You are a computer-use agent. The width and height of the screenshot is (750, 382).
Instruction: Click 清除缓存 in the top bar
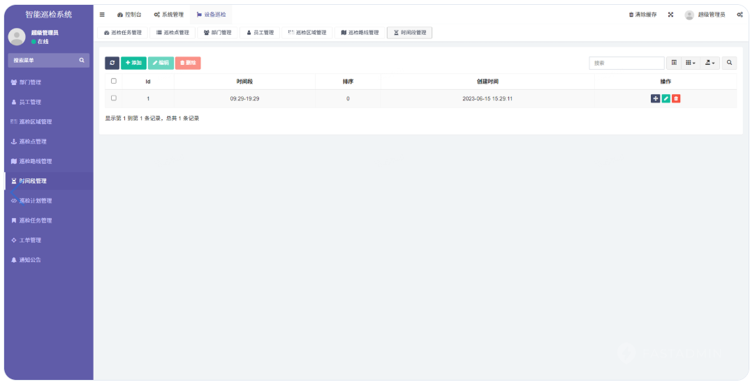(x=642, y=15)
